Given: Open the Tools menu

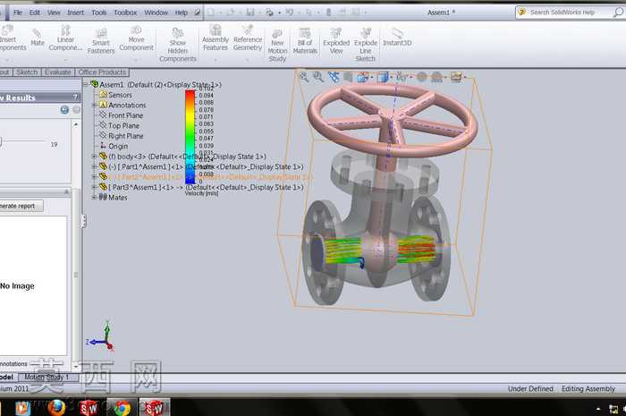Looking at the screenshot, I should (98, 13).
